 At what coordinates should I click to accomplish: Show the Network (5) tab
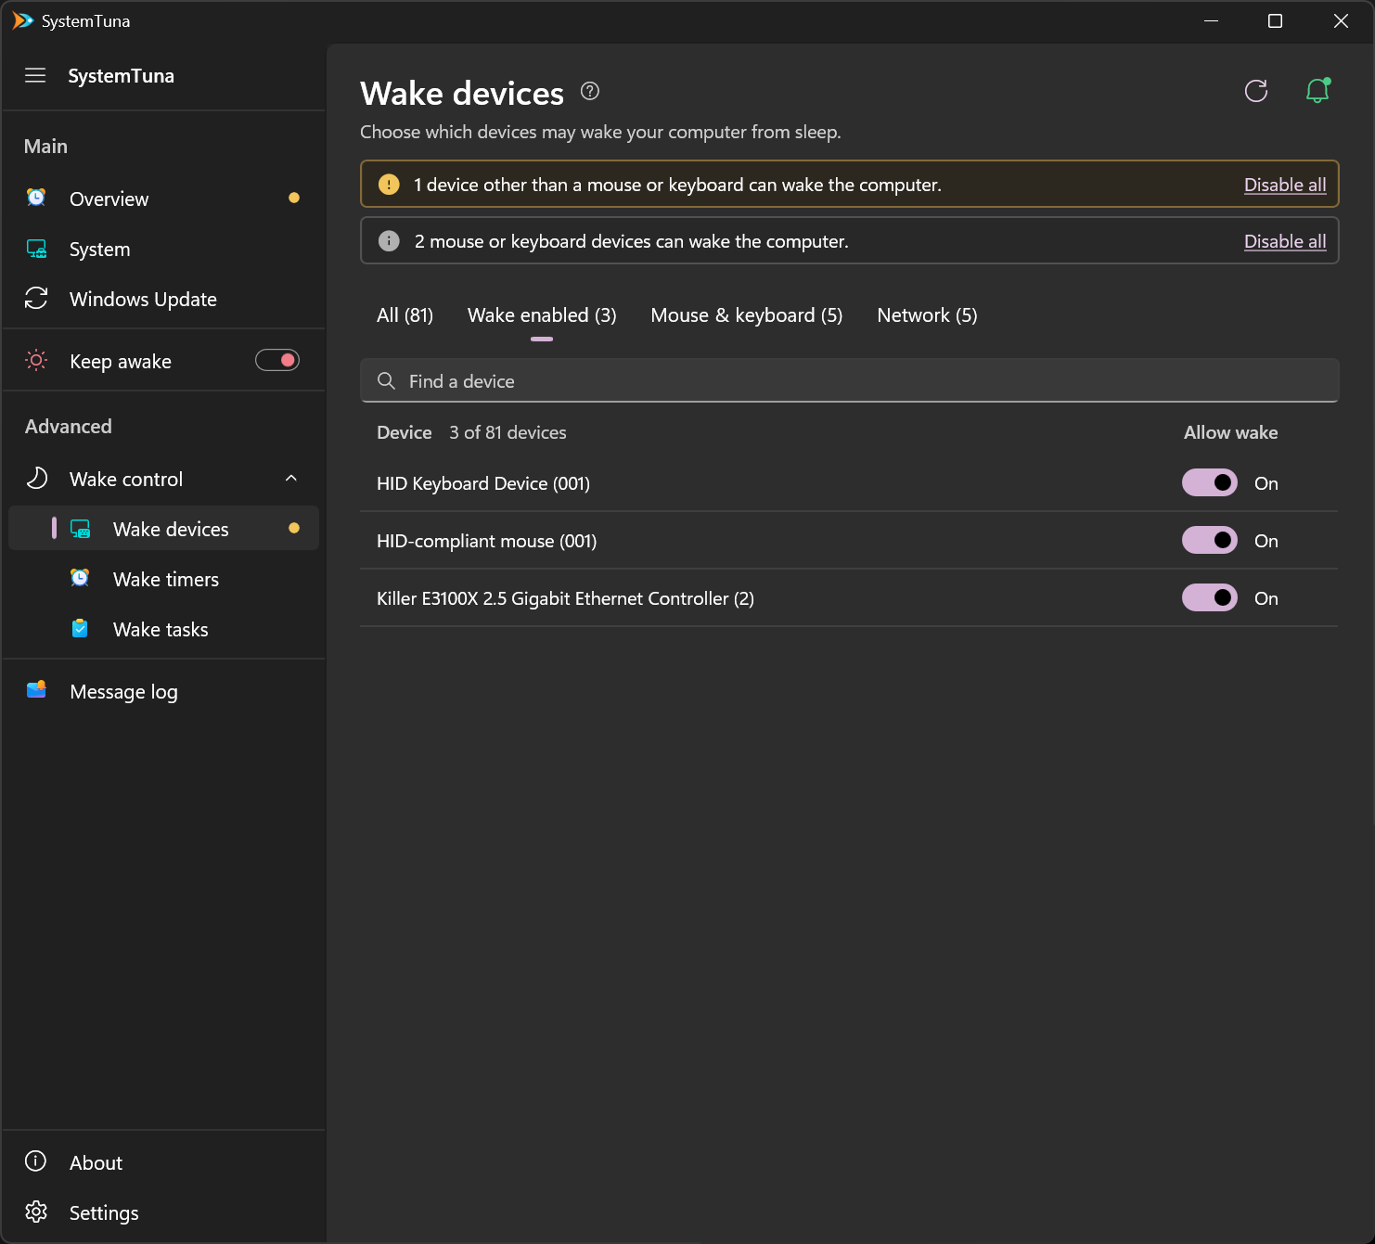[x=927, y=315]
